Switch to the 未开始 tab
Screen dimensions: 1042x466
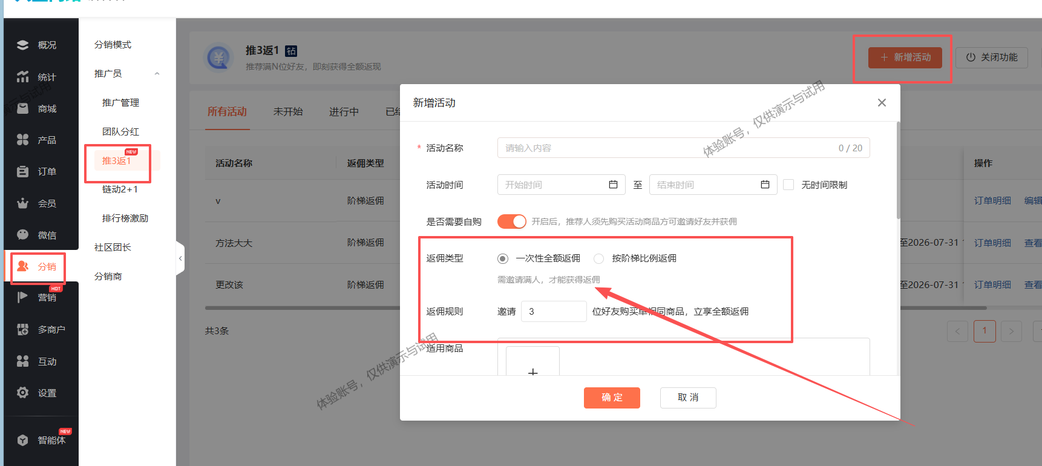point(288,112)
